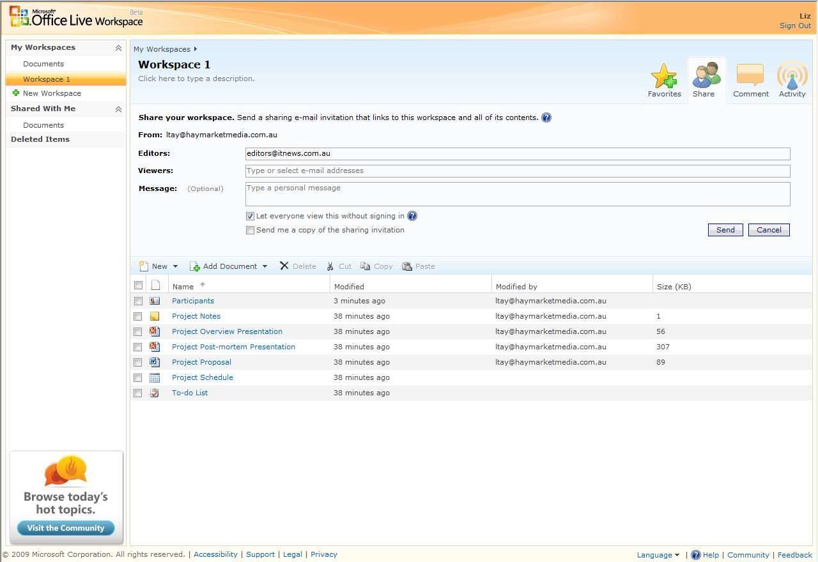The width and height of the screenshot is (818, 562).
Task: Collapse the My Workspaces section chevron
Action: point(118,47)
